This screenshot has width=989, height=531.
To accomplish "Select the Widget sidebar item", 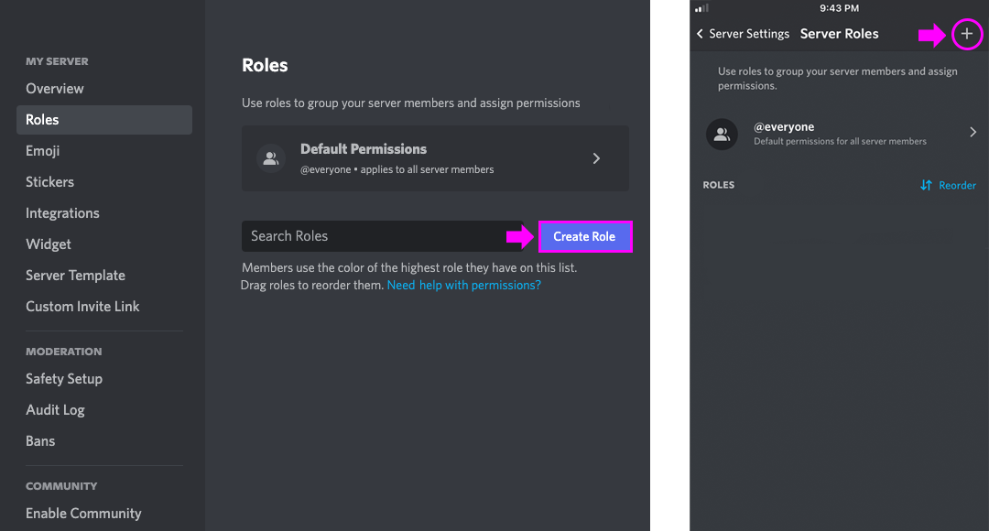I will coord(49,244).
